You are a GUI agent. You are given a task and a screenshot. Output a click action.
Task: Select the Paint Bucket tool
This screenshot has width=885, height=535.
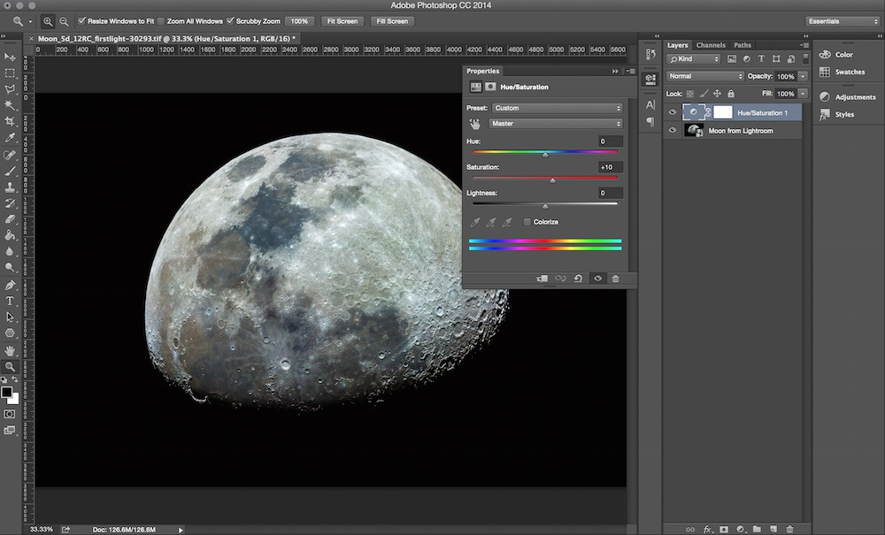[x=10, y=235]
